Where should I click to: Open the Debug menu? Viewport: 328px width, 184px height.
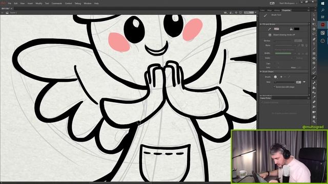(x=77, y=4)
